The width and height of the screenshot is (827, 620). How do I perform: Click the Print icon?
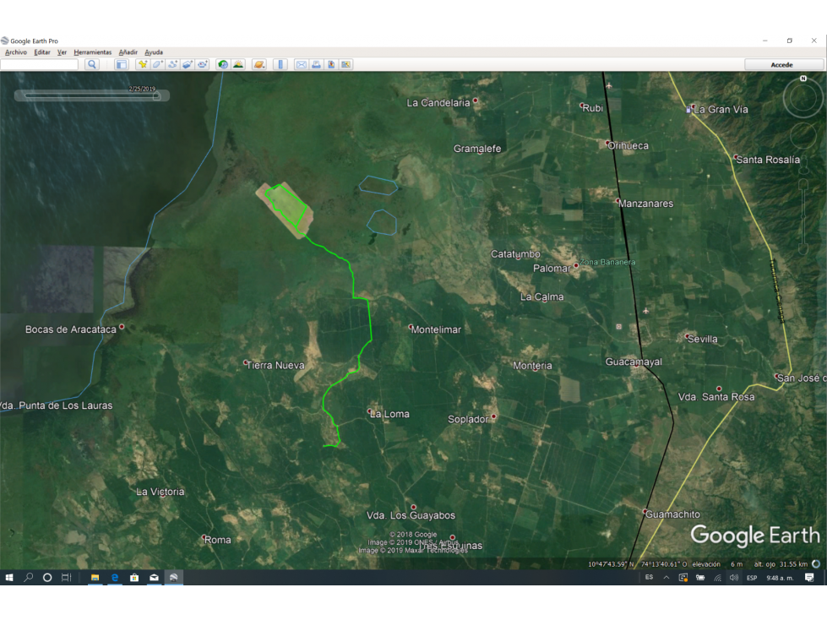(x=316, y=64)
